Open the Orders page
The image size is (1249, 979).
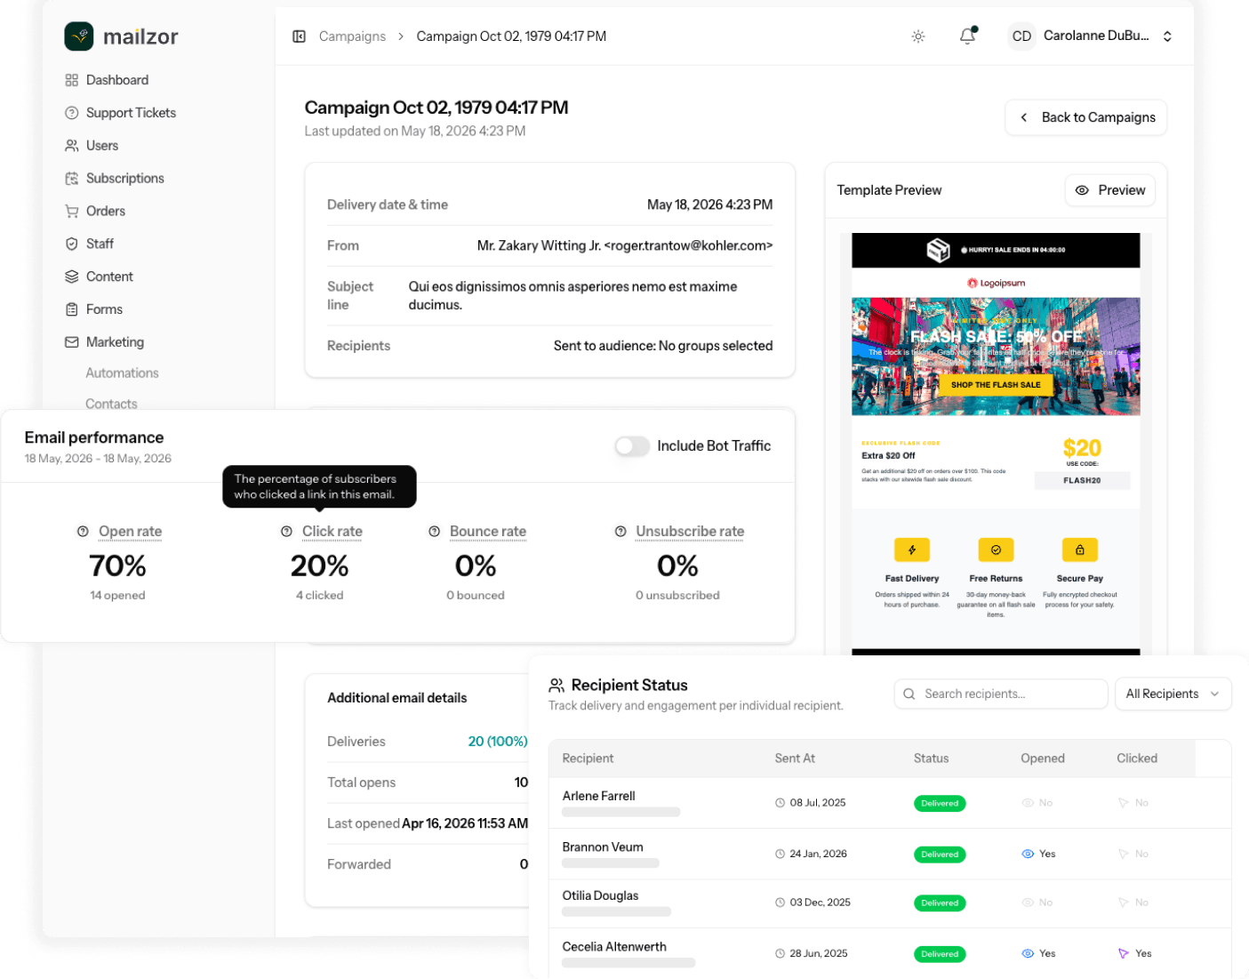coord(106,212)
